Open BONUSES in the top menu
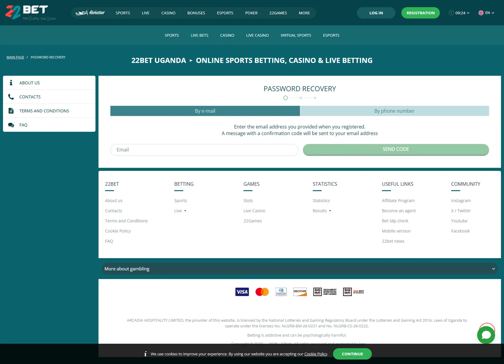The image size is (504, 364). pyautogui.click(x=196, y=13)
